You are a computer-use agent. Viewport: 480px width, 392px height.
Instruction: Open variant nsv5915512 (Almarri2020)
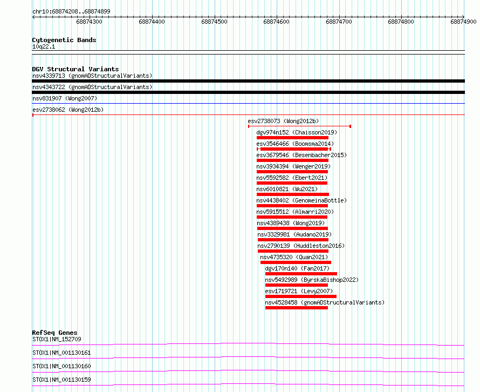tap(295, 212)
